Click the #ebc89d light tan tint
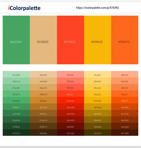141x148 pixels. tap(43, 74)
